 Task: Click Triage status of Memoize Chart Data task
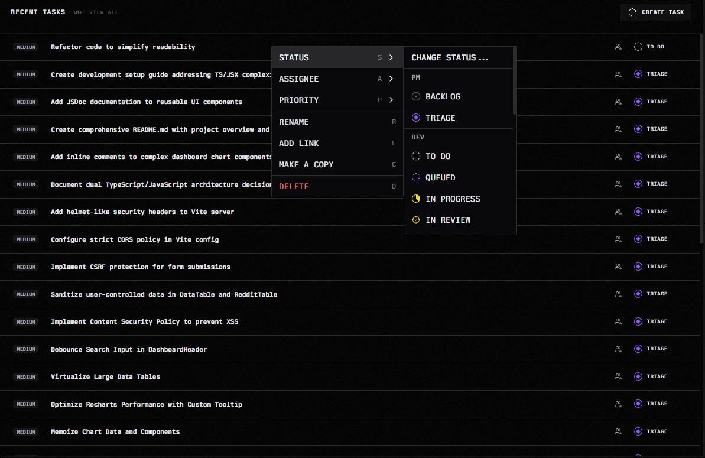651,431
